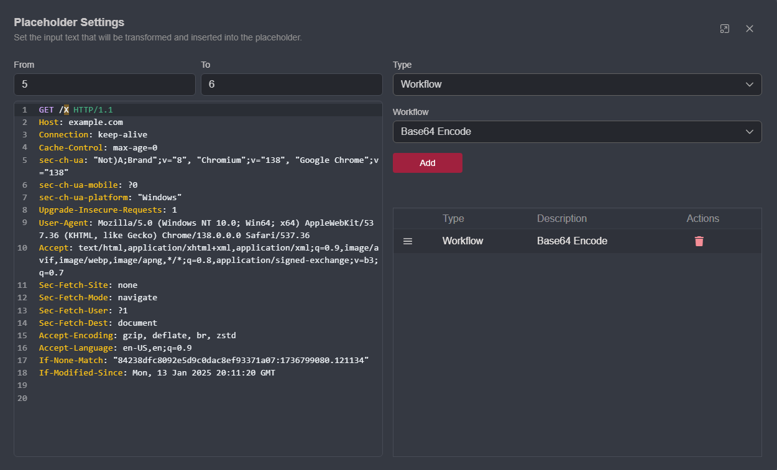Viewport: 777px width, 470px height.
Task: Close the Placeholder Settings dialog
Action: (750, 29)
